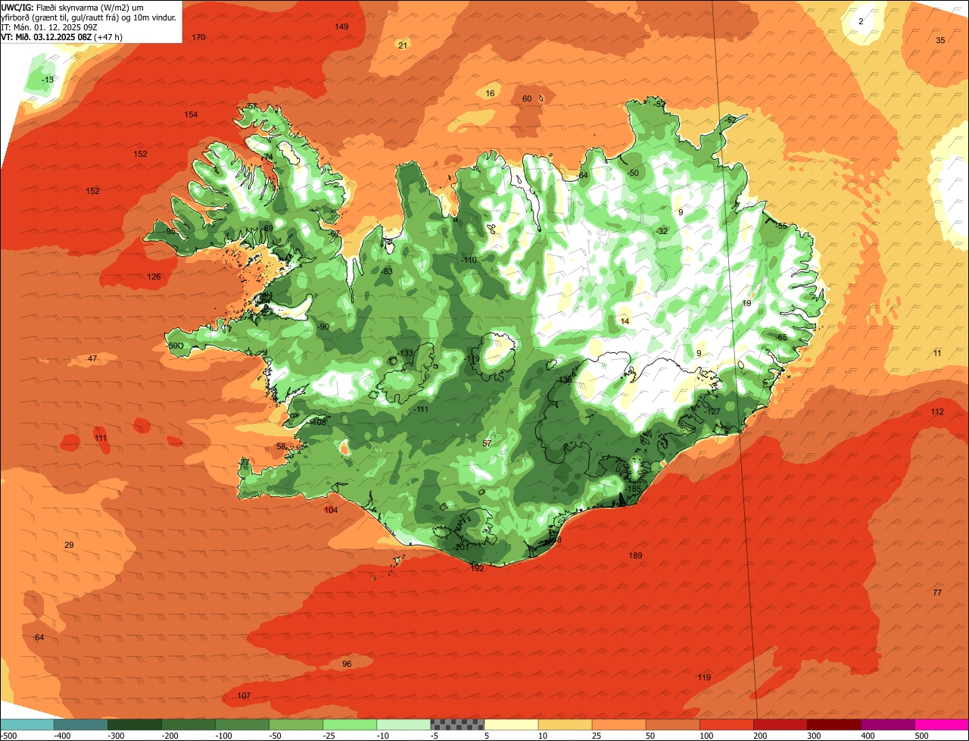Click the legend label 200
This screenshot has width=969, height=741.
(760, 736)
